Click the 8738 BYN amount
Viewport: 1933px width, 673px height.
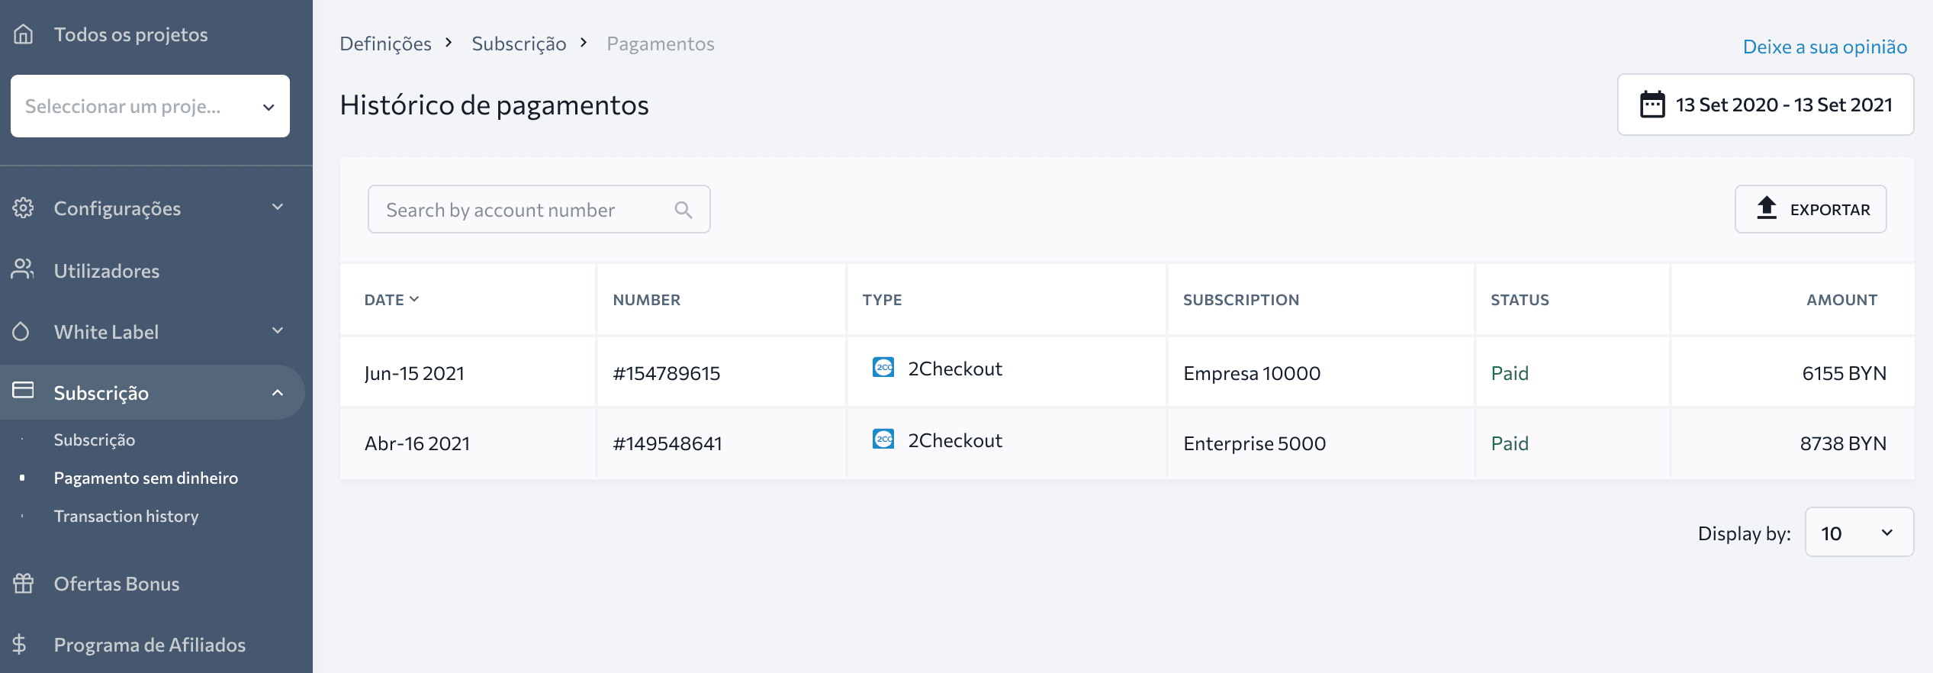point(1843,443)
